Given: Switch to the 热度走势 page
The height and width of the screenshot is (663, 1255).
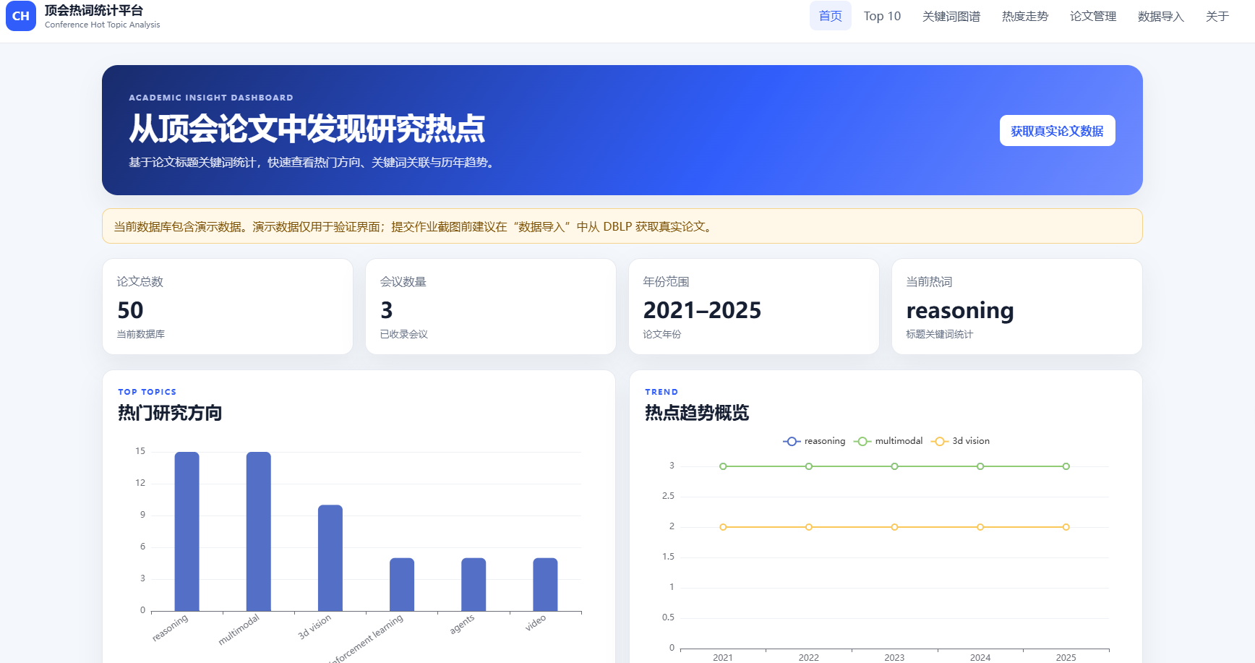Looking at the screenshot, I should [x=1025, y=16].
